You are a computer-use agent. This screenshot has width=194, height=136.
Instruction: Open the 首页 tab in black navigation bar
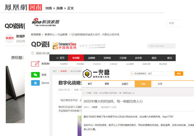click(60, 58)
